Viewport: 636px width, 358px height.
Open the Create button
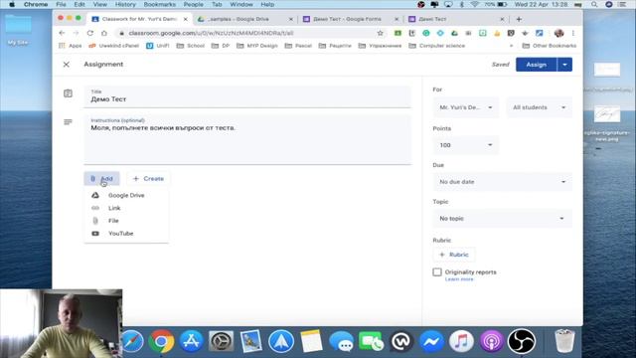point(148,179)
